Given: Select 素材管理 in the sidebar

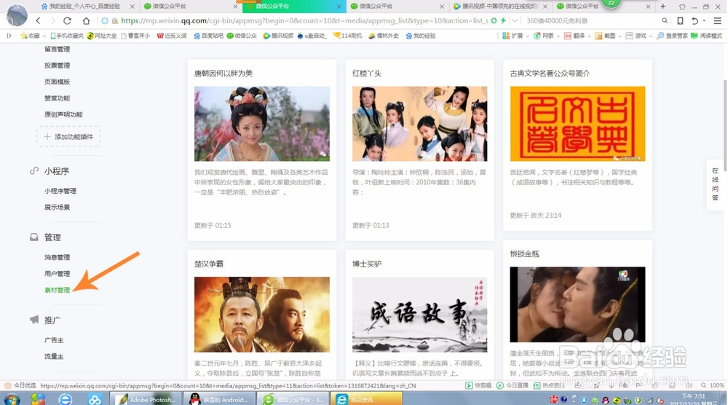Looking at the screenshot, I should point(57,290).
